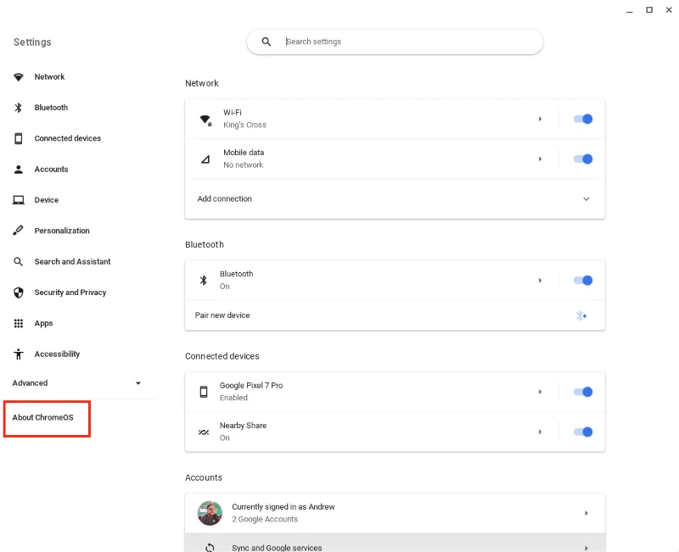This screenshot has height=552, width=679.
Task: Open Security and Privacy via its shield icon
Action: 19,292
